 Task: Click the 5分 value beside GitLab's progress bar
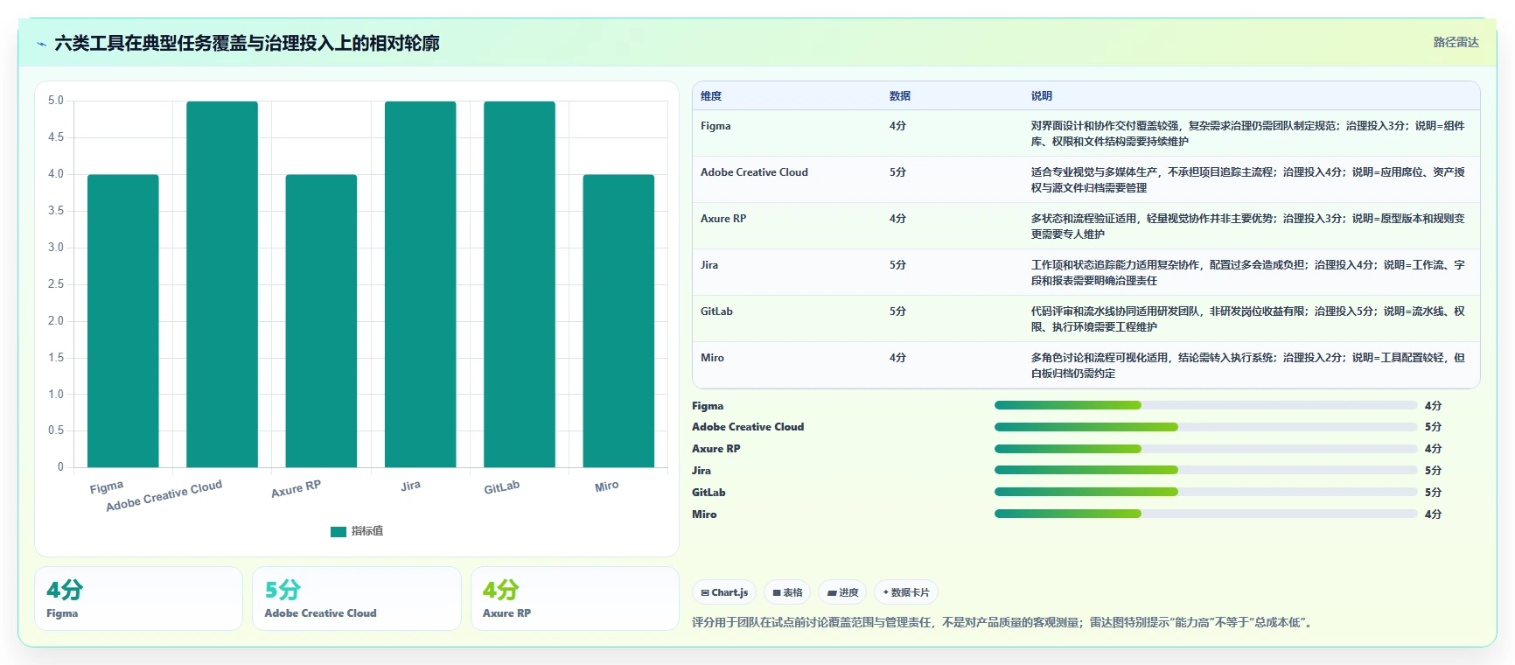pos(1433,493)
